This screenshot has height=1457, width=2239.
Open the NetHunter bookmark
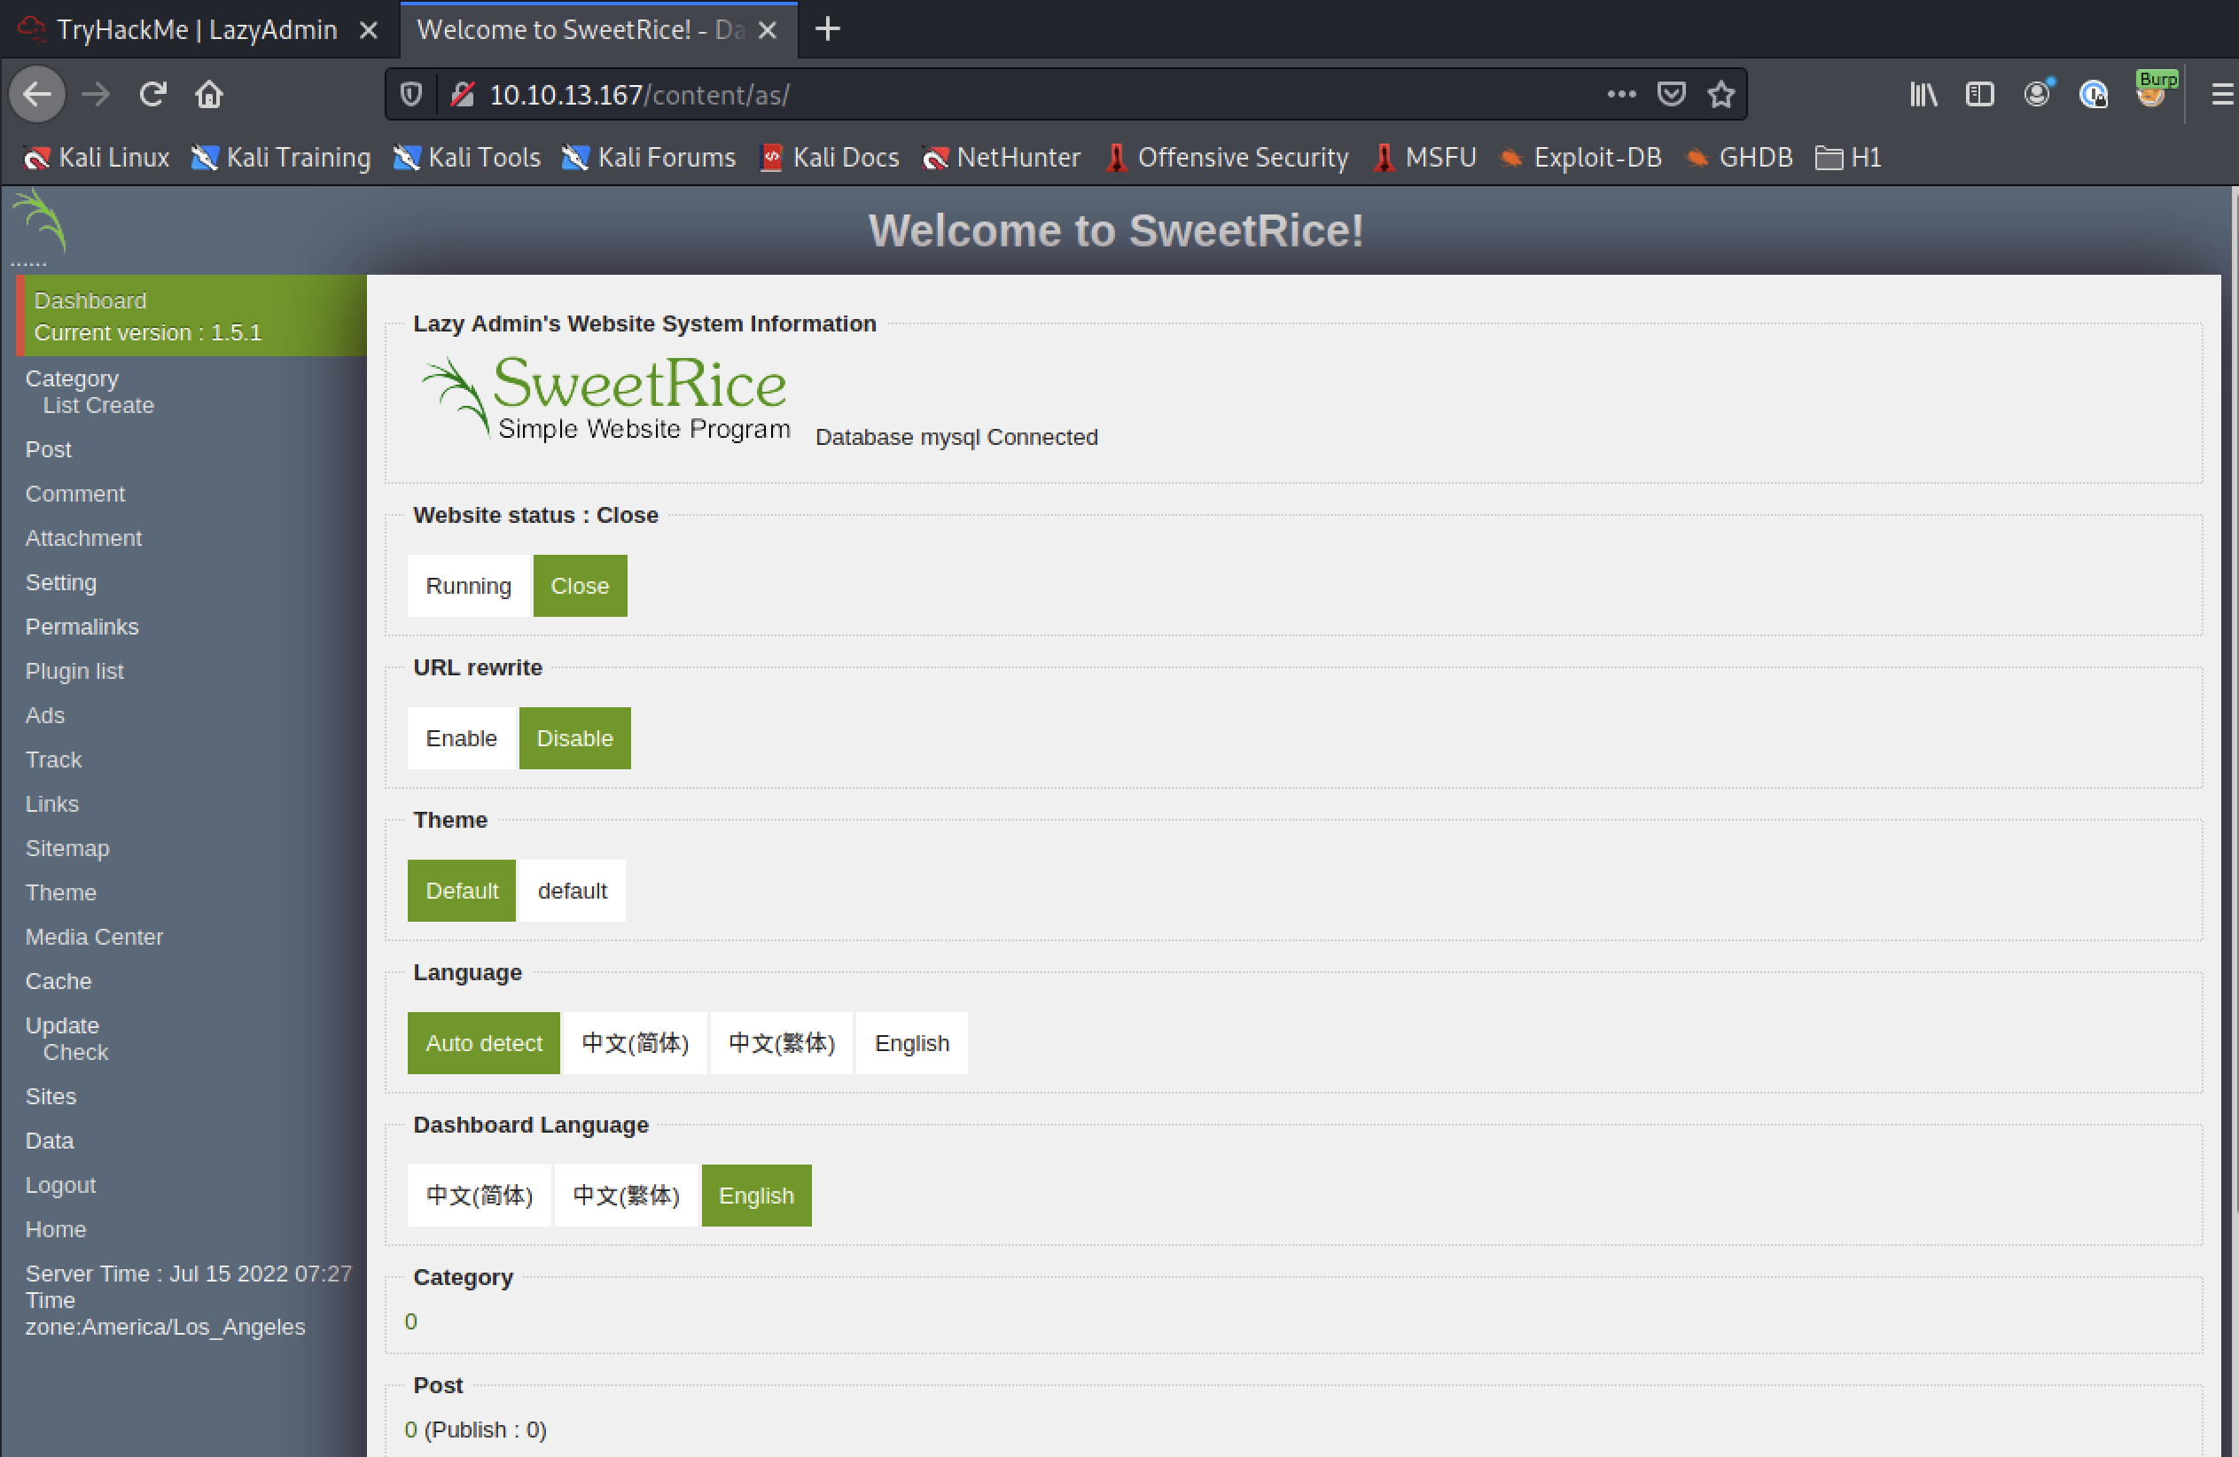pyautogui.click(x=1001, y=157)
